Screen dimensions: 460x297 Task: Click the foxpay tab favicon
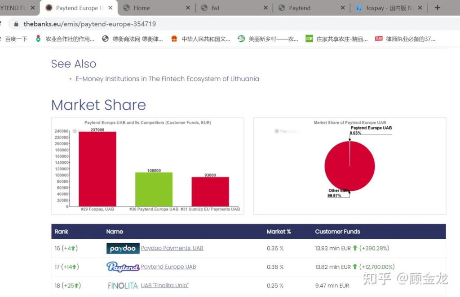[359, 8]
